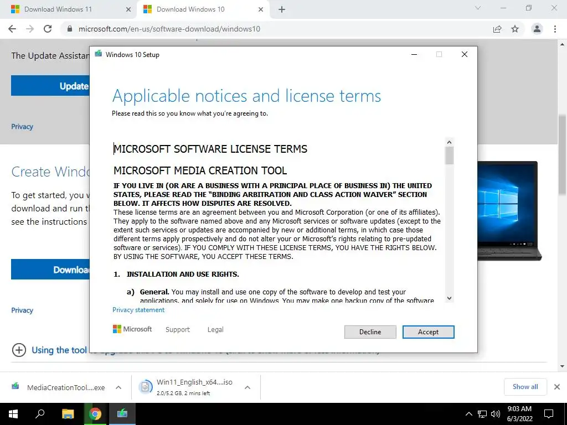
Task: Open the volume tray icon
Action: click(x=496, y=414)
